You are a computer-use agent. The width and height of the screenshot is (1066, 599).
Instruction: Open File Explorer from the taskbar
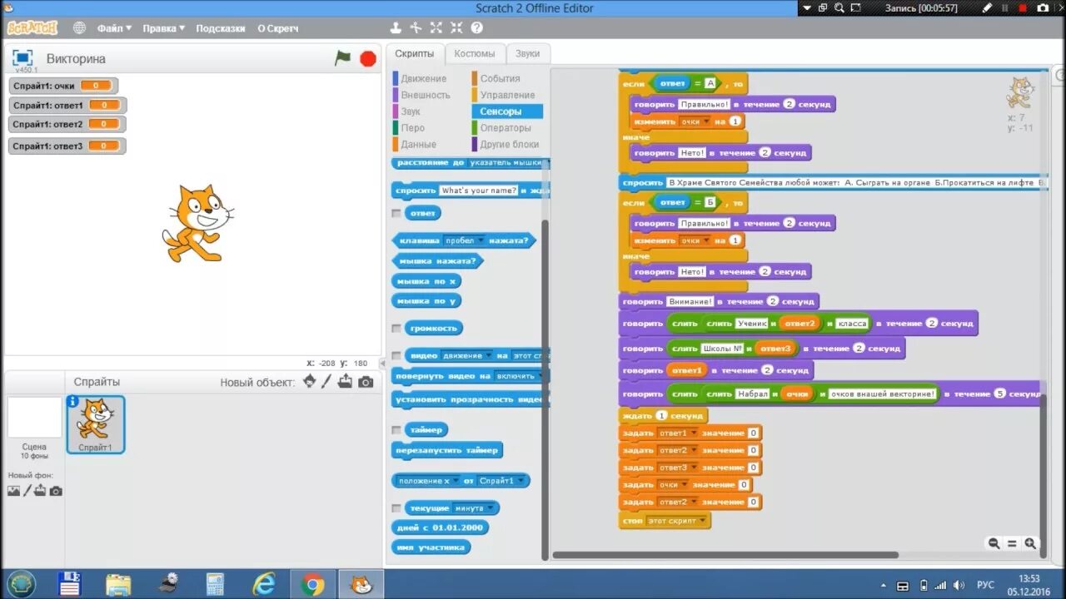117,585
